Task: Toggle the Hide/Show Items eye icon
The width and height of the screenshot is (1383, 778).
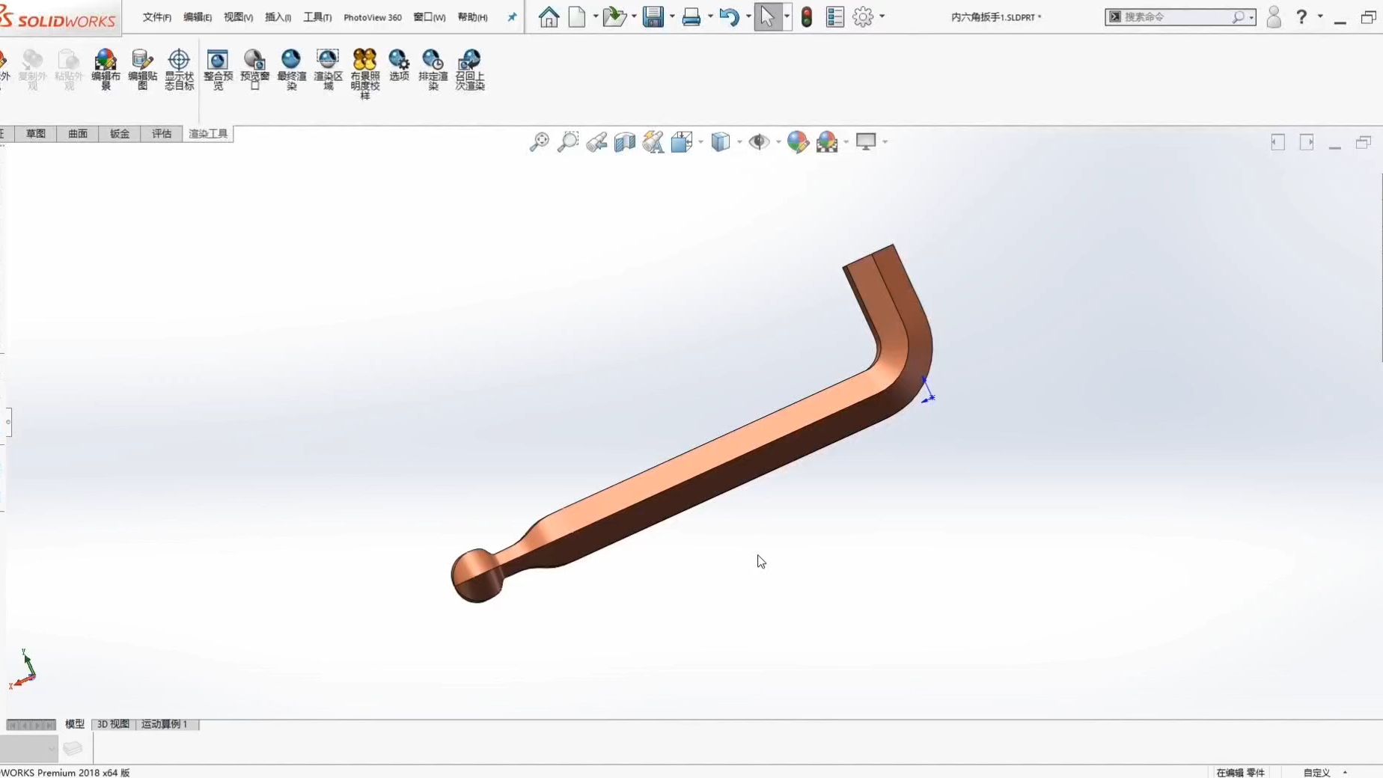Action: [760, 142]
